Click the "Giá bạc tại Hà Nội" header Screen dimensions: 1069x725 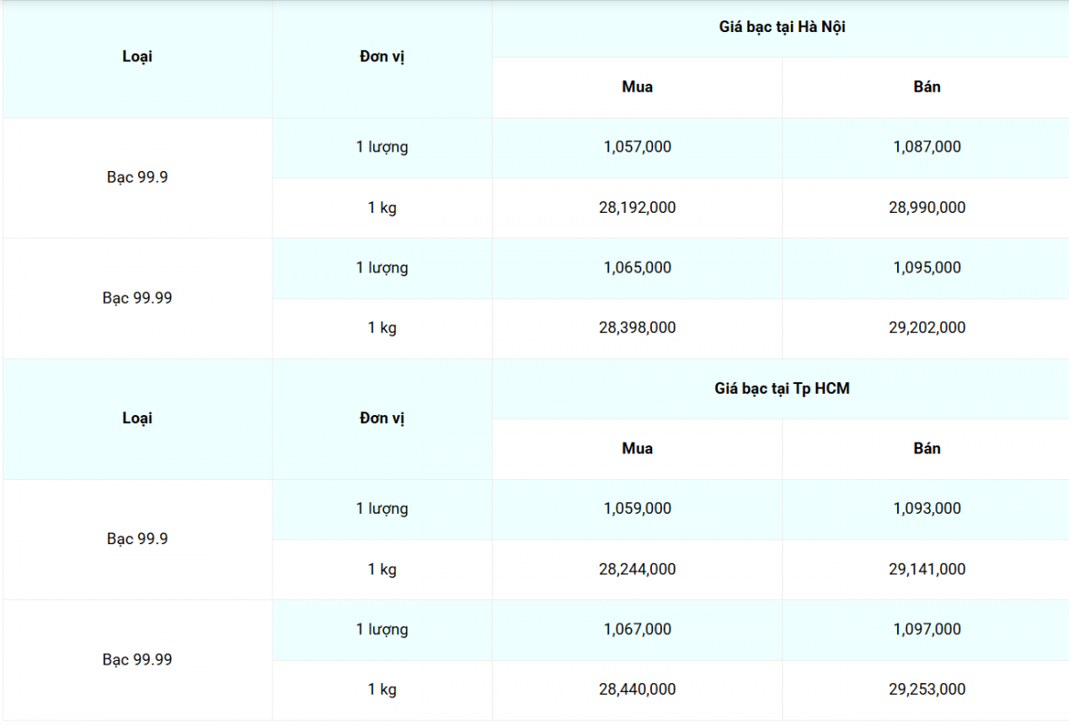781,28
